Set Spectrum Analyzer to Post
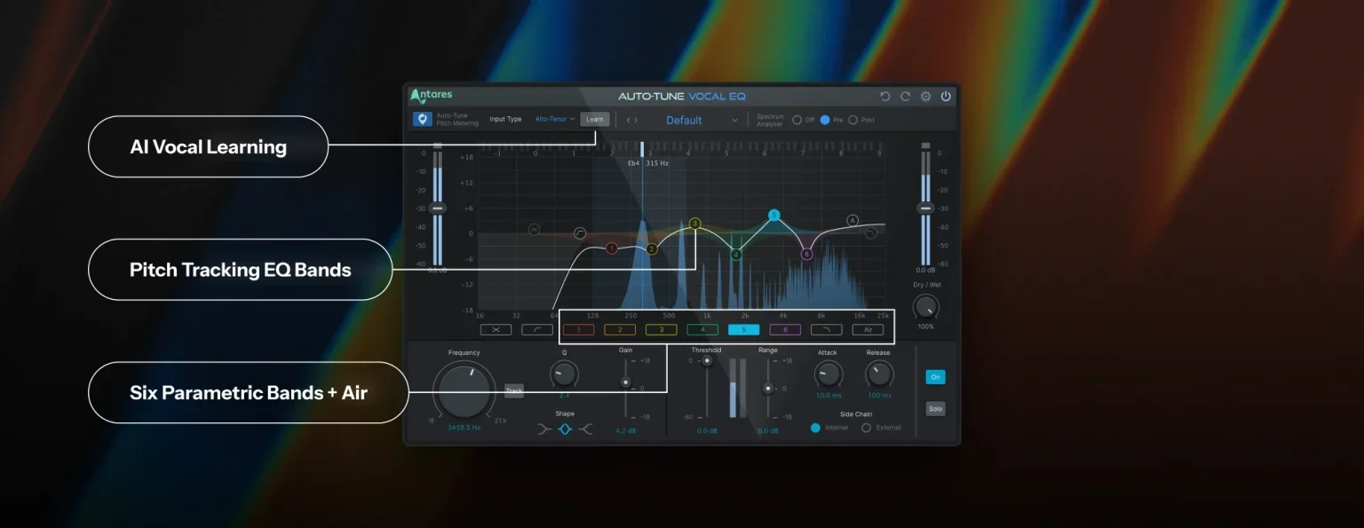The height and width of the screenshot is (528, 1364). click(853, 120)
